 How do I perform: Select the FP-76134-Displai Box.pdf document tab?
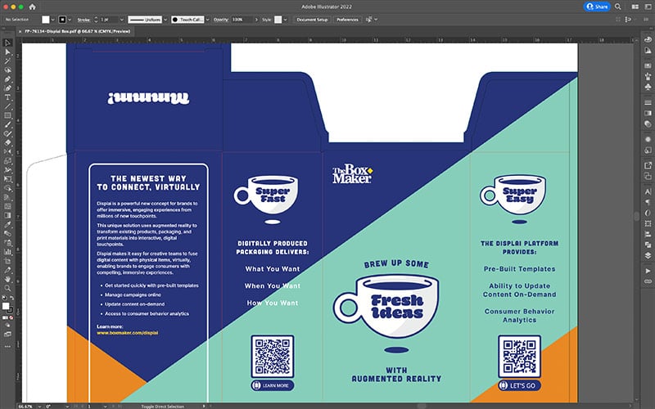[77, 31]
